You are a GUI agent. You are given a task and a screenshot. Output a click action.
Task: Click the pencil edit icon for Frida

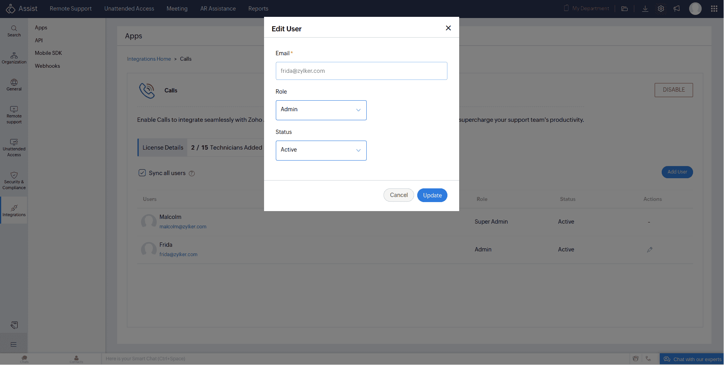click(x=650, y=249)
